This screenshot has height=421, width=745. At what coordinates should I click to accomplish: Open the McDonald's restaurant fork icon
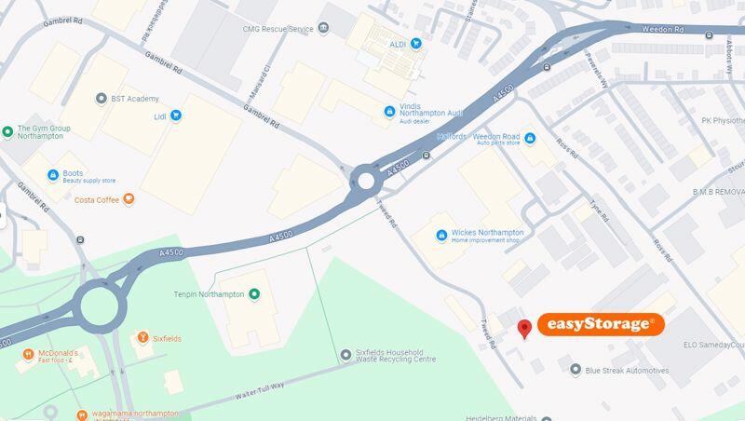[x=29, y=355]
